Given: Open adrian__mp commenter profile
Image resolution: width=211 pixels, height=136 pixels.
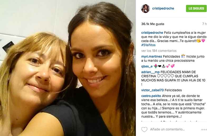Looking at the screenshot, I should (150, 72).
